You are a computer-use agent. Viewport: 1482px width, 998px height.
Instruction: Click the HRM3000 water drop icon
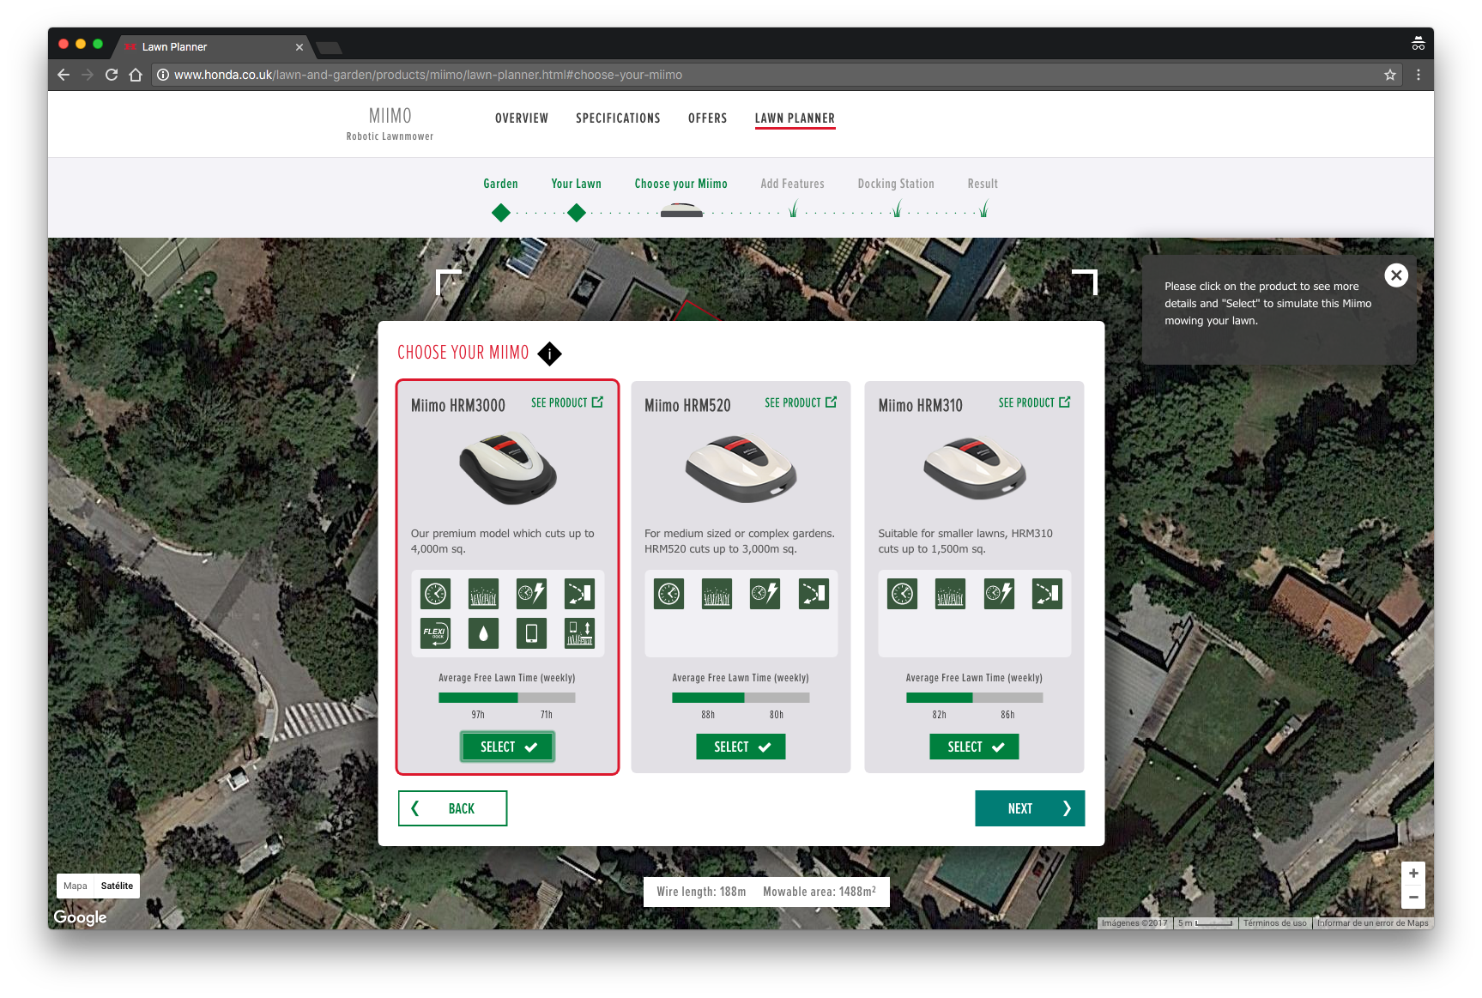[x=484, y=633]
